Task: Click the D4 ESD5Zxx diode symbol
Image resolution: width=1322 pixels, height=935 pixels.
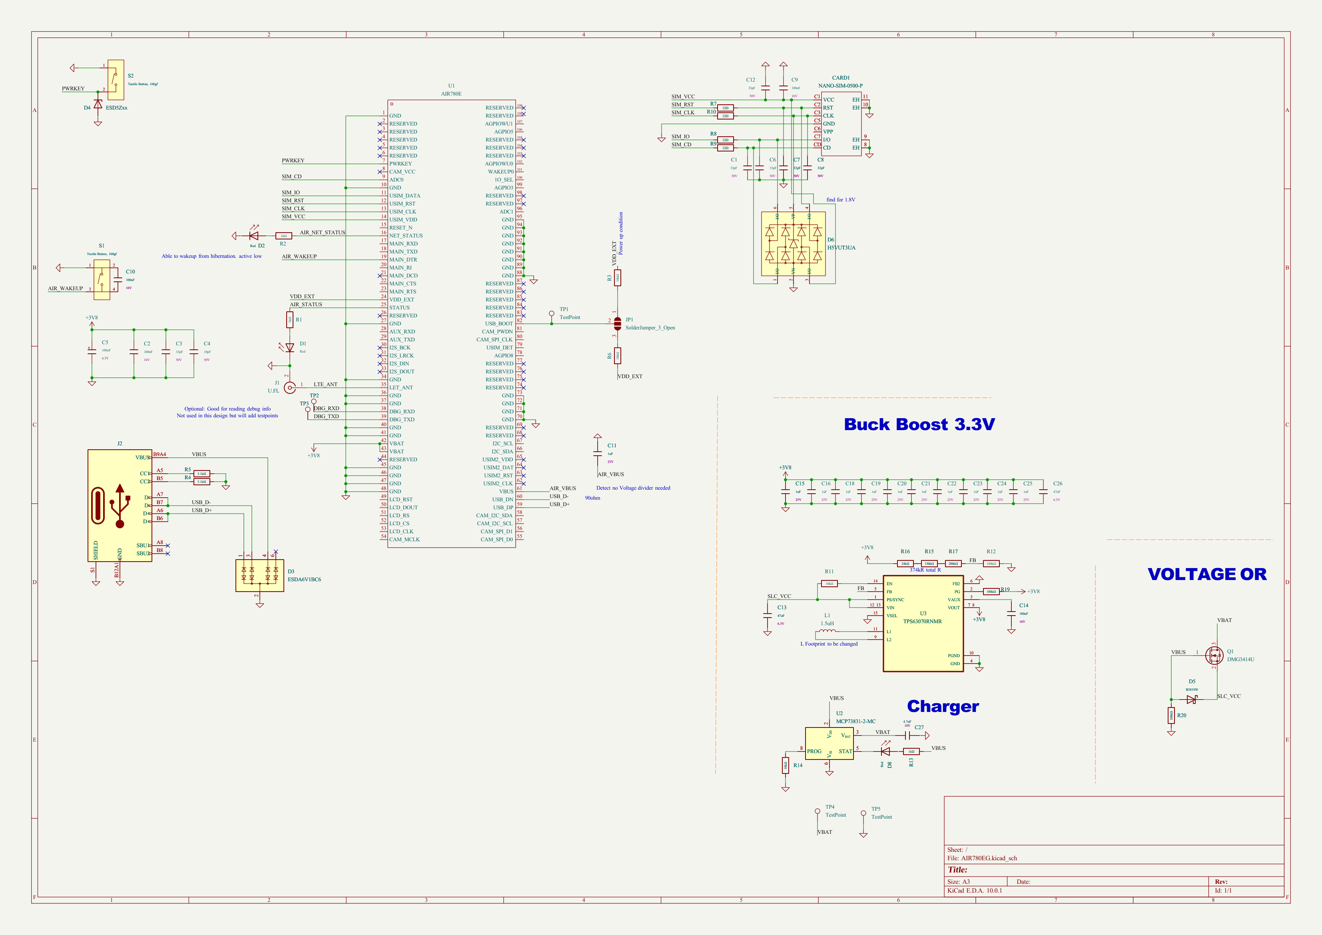Action: pyautogui.click(x=98, y=105)
